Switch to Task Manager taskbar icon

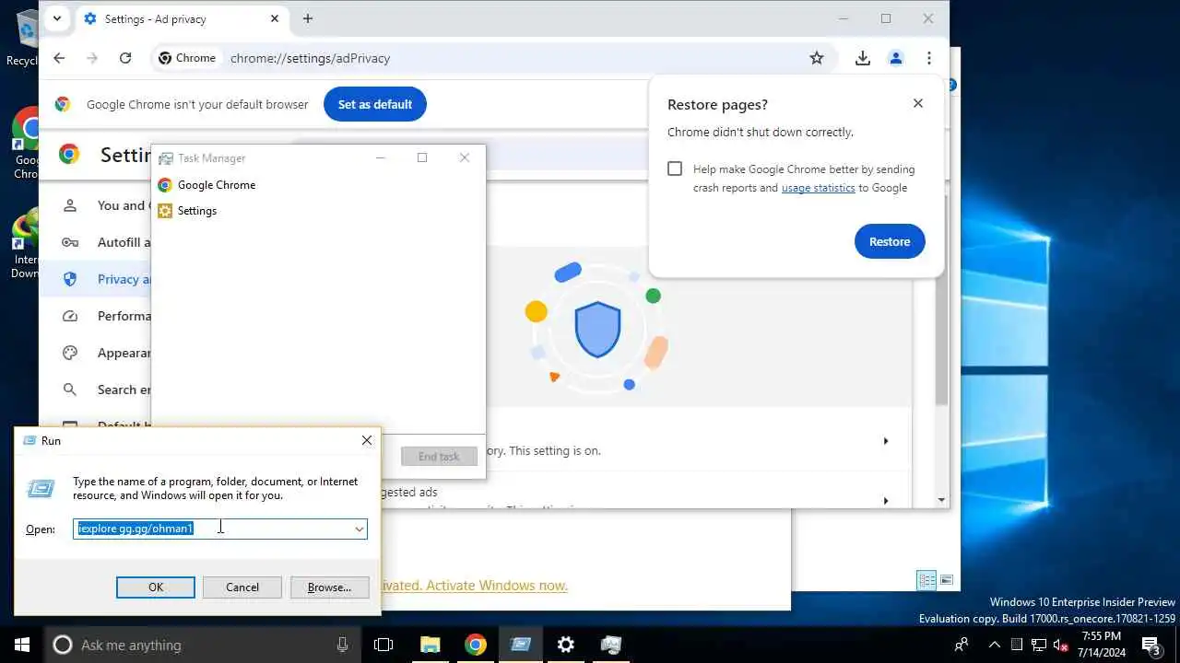click(610, 645)
